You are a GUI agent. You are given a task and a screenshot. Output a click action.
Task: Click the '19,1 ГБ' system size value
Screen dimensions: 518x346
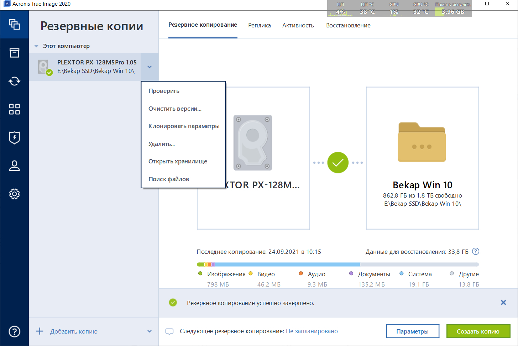click(x=419, y=284)
